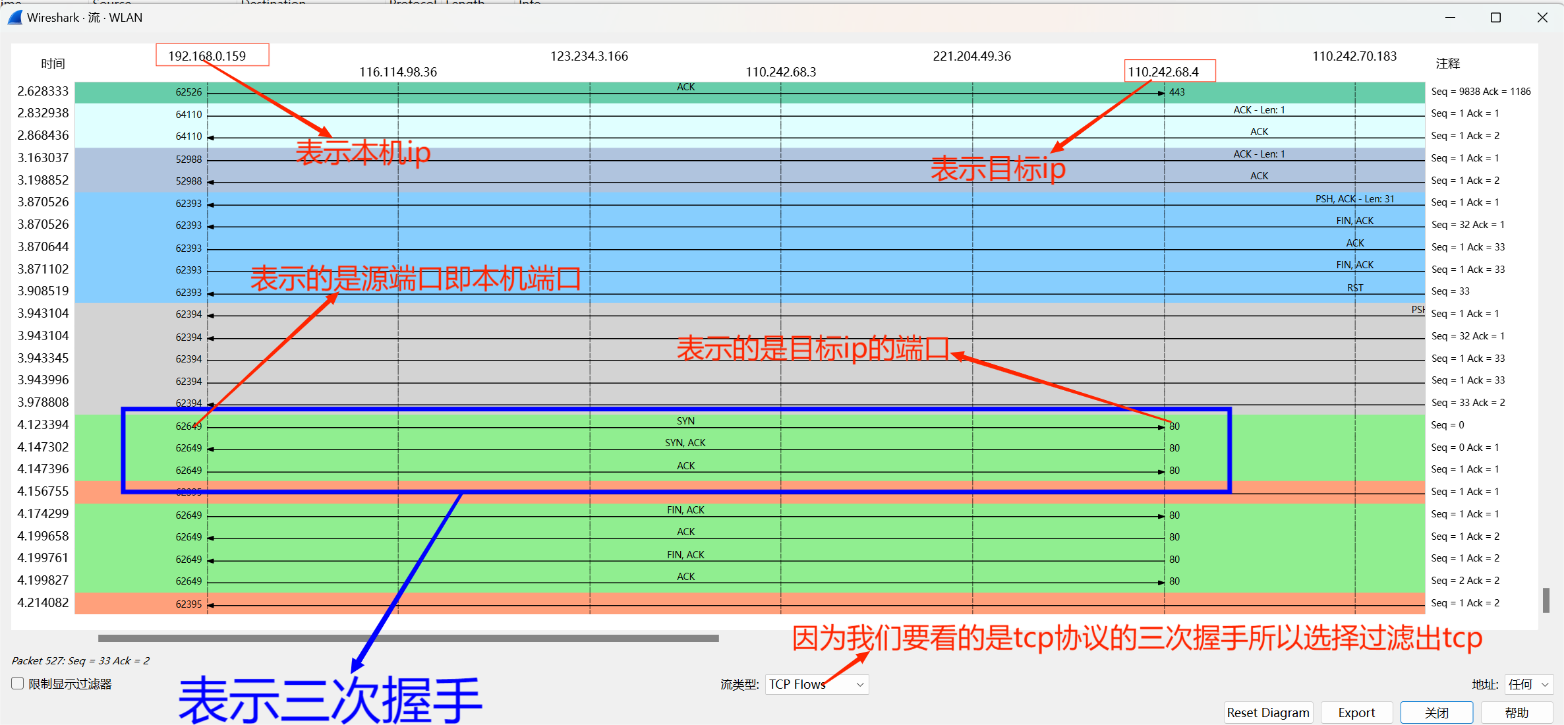Click the Reset Diagram button
The width and height of the screenshot is (1564, 725).
(1268, 712)
